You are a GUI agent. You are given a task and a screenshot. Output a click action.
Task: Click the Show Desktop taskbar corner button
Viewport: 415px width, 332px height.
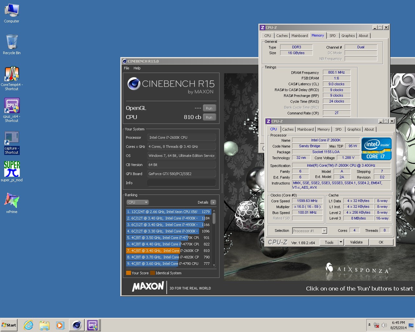pyautogui.click(x=411, y=325)
